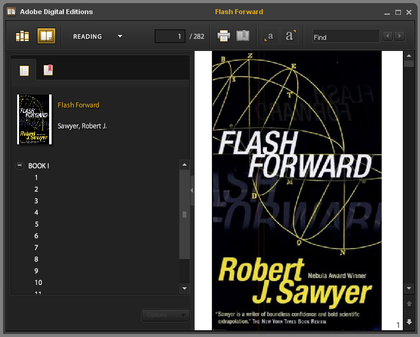Select BOOK I in contents tree
Viewport: 420px width, 337px height.
click(39, 166)
